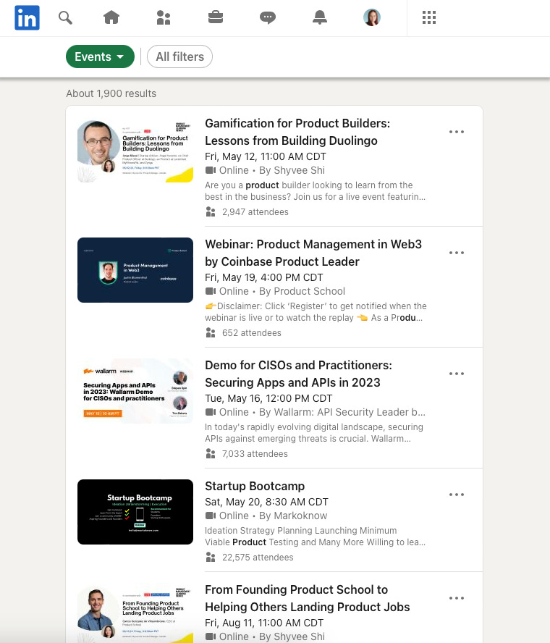Open Startup Bootcamp event title

(x=255, y=487)
